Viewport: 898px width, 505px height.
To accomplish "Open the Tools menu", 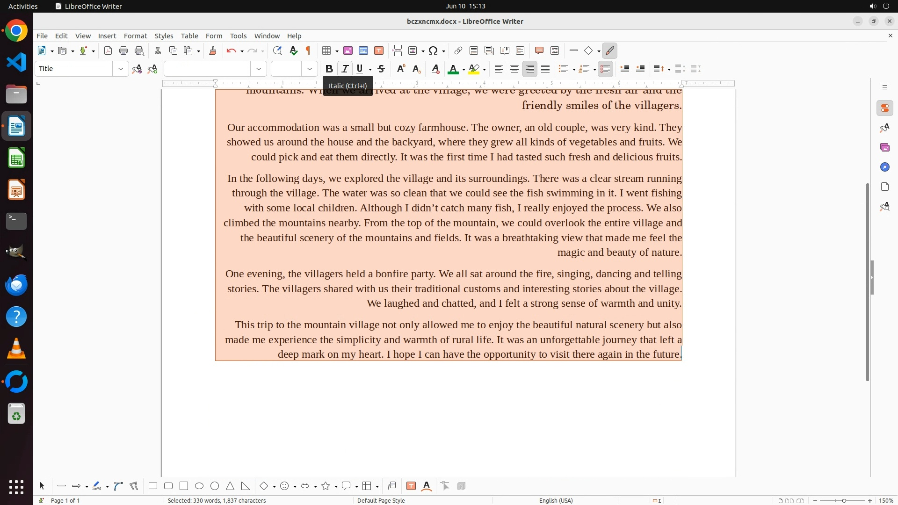I will (x=238, y=36).
